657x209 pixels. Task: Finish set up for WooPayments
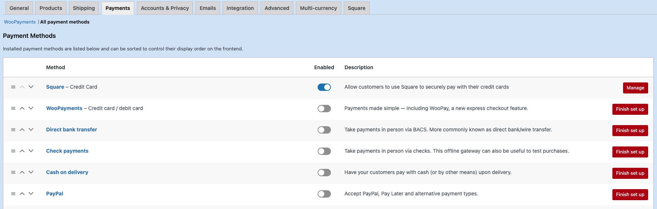click(x=630, y=109)
